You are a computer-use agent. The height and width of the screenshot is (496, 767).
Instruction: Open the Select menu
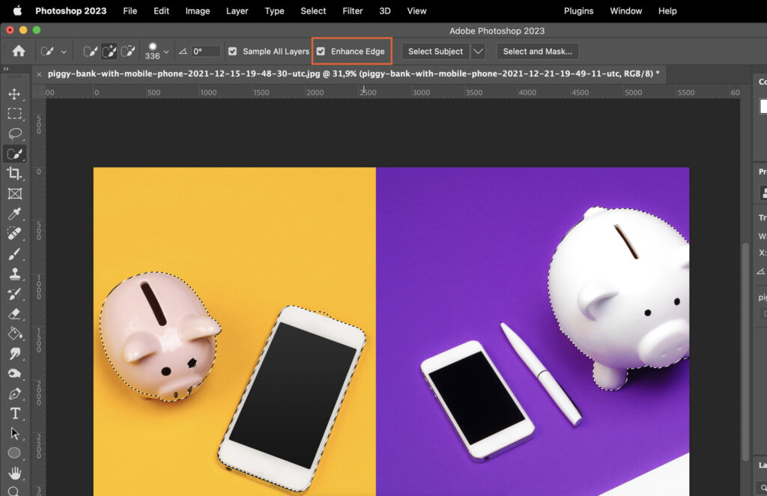(x=313, y=10)
